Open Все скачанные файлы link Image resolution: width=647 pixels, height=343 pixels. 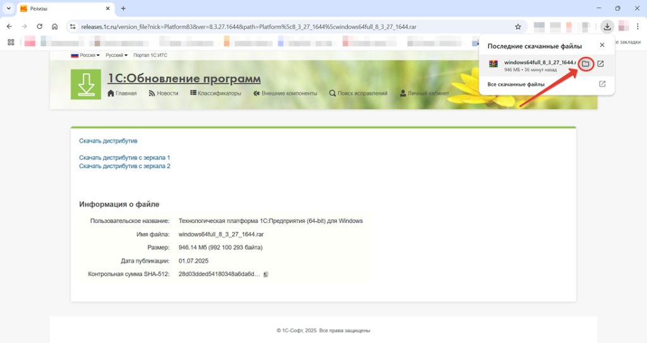(x=516, y=84)
